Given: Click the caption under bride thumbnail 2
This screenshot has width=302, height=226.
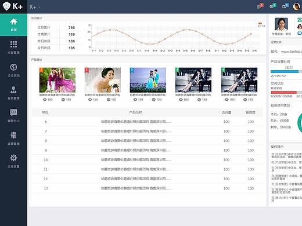Looking at the screenshot, I should [102, 95].
